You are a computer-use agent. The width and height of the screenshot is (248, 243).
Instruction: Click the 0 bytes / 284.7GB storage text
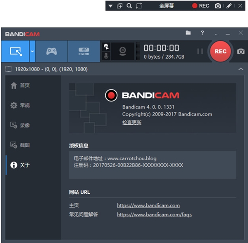tap(164, 57)
